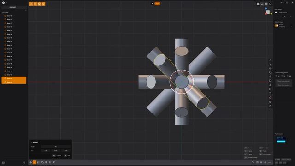Select the first orange selection-mode icon at top left

pos(31,4)
